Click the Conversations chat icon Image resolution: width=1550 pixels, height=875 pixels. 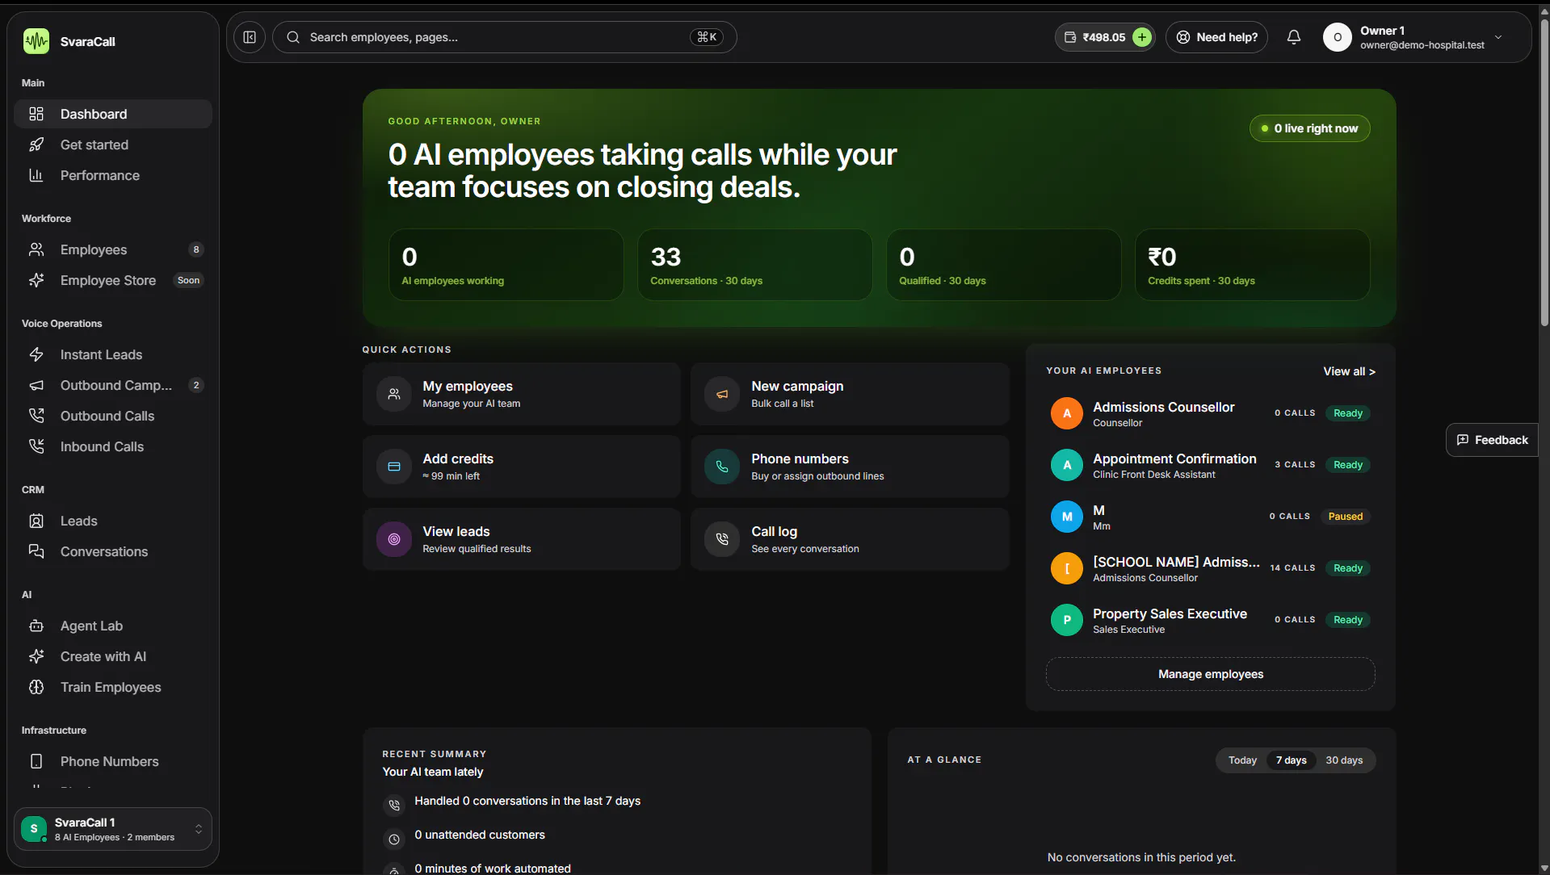point(36,551)
